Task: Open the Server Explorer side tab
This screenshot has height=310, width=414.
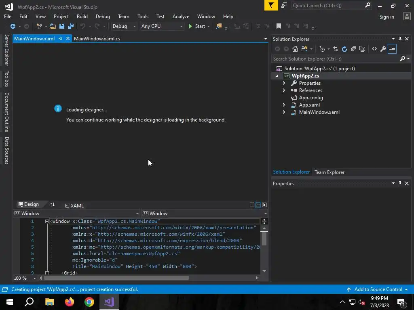Action: pos(6,50)
